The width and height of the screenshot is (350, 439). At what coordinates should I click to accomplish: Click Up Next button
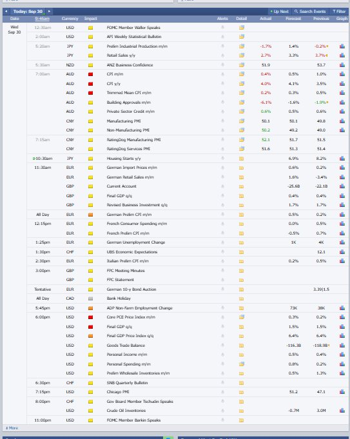coord(279,12)
